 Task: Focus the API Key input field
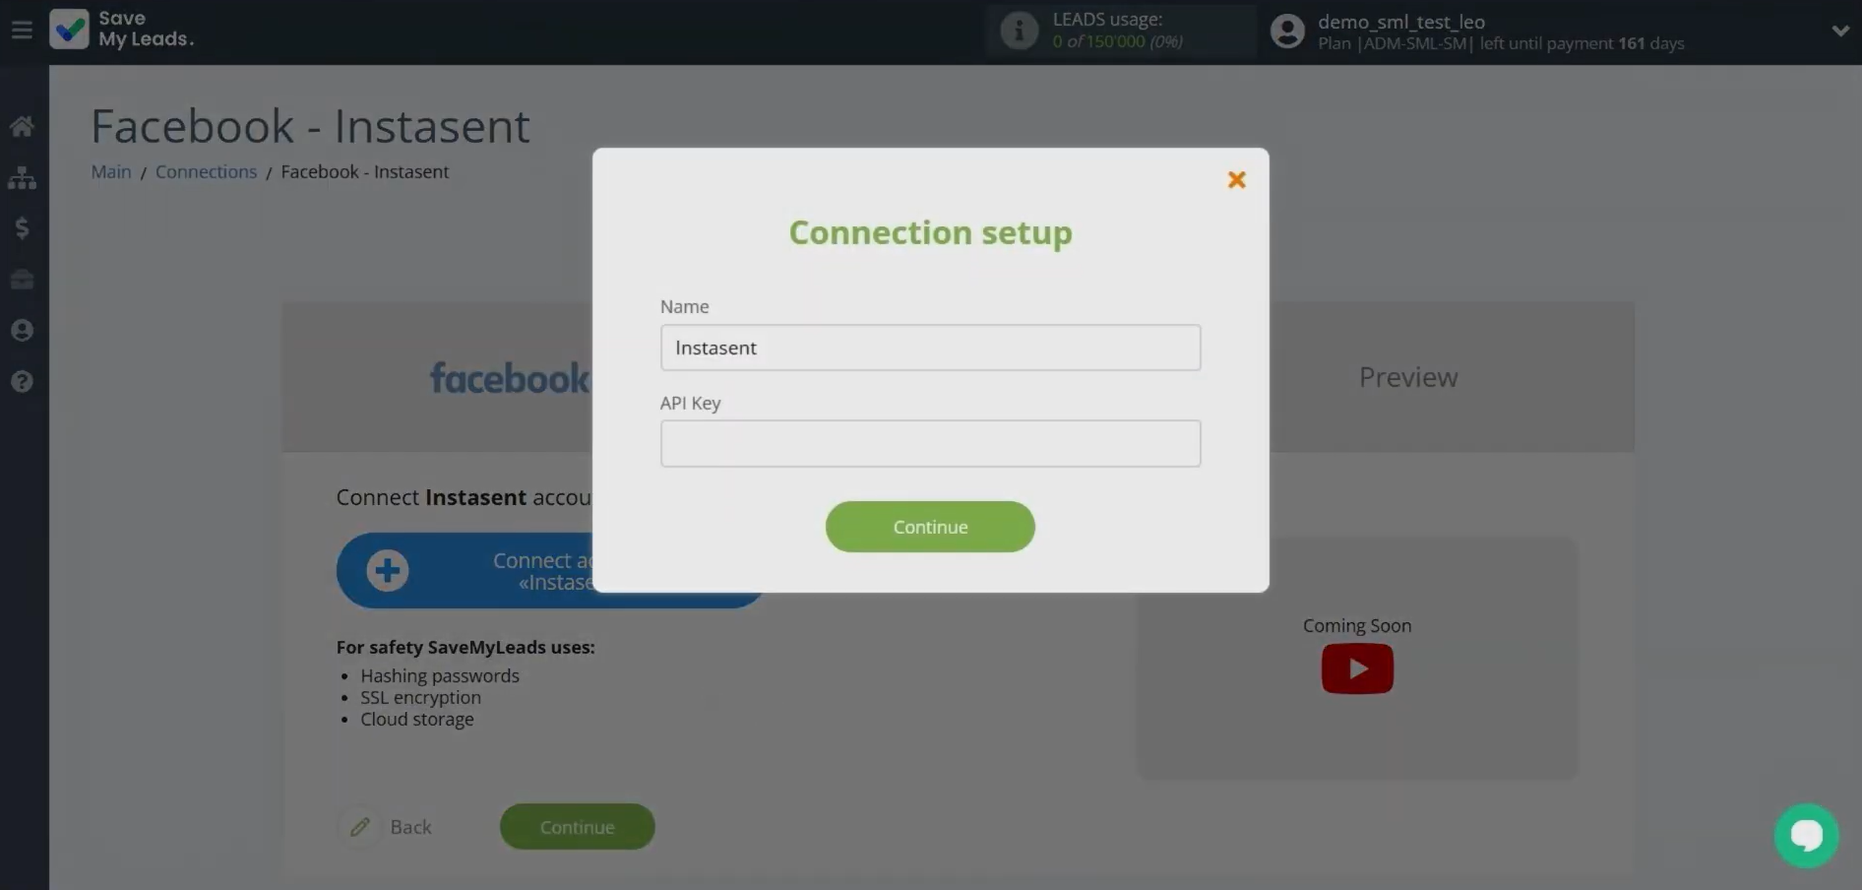(x=930, y=443)
